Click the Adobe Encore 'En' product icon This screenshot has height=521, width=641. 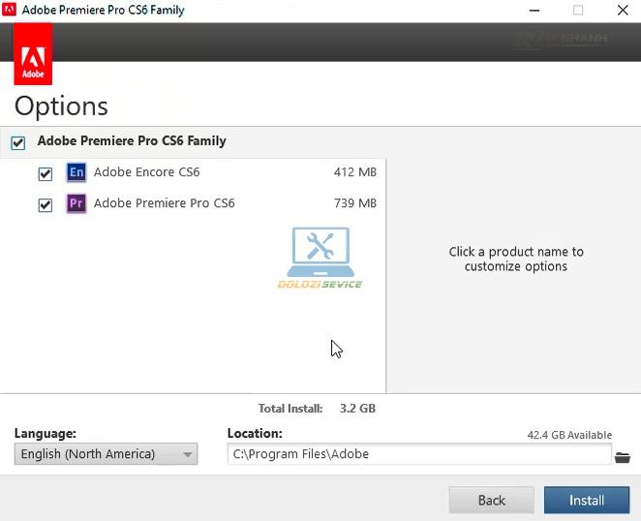(76, 173)
